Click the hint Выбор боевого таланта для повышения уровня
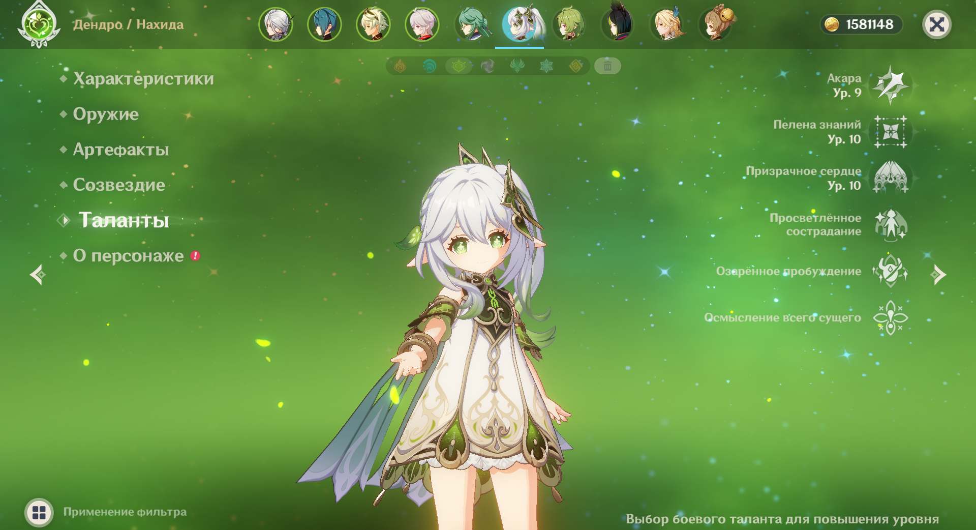 (x=782, y=519)
